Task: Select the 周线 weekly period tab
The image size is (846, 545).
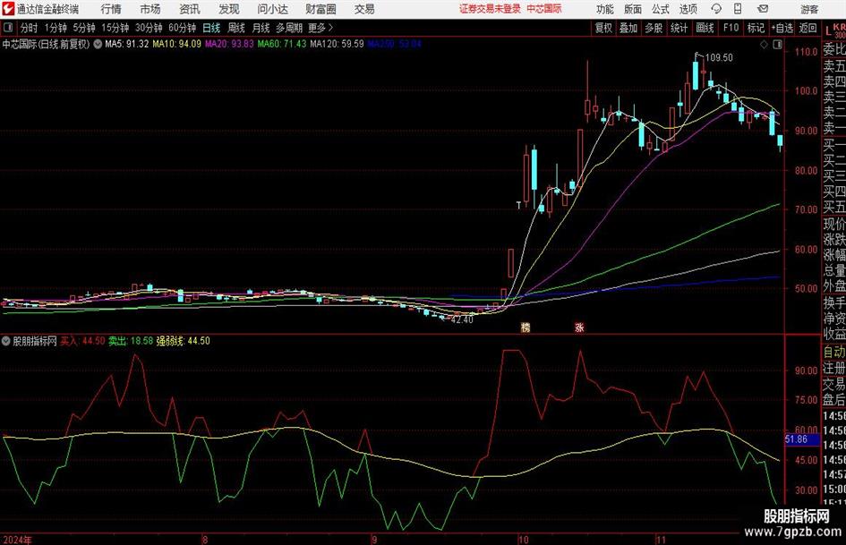Action: coord(236,28)
